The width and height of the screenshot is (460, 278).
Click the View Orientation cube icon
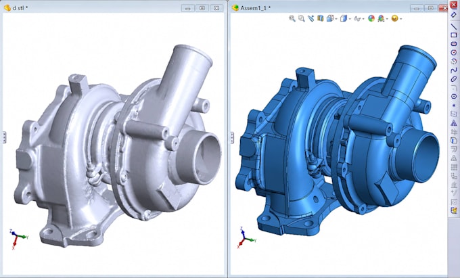(329, 18)
